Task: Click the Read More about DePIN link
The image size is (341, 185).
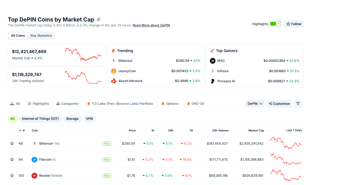Action: pyautogui.click(x=151, y=25)
